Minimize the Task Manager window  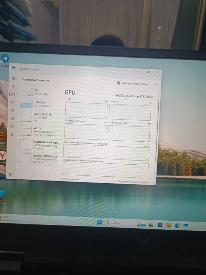[x=138, y=71]
